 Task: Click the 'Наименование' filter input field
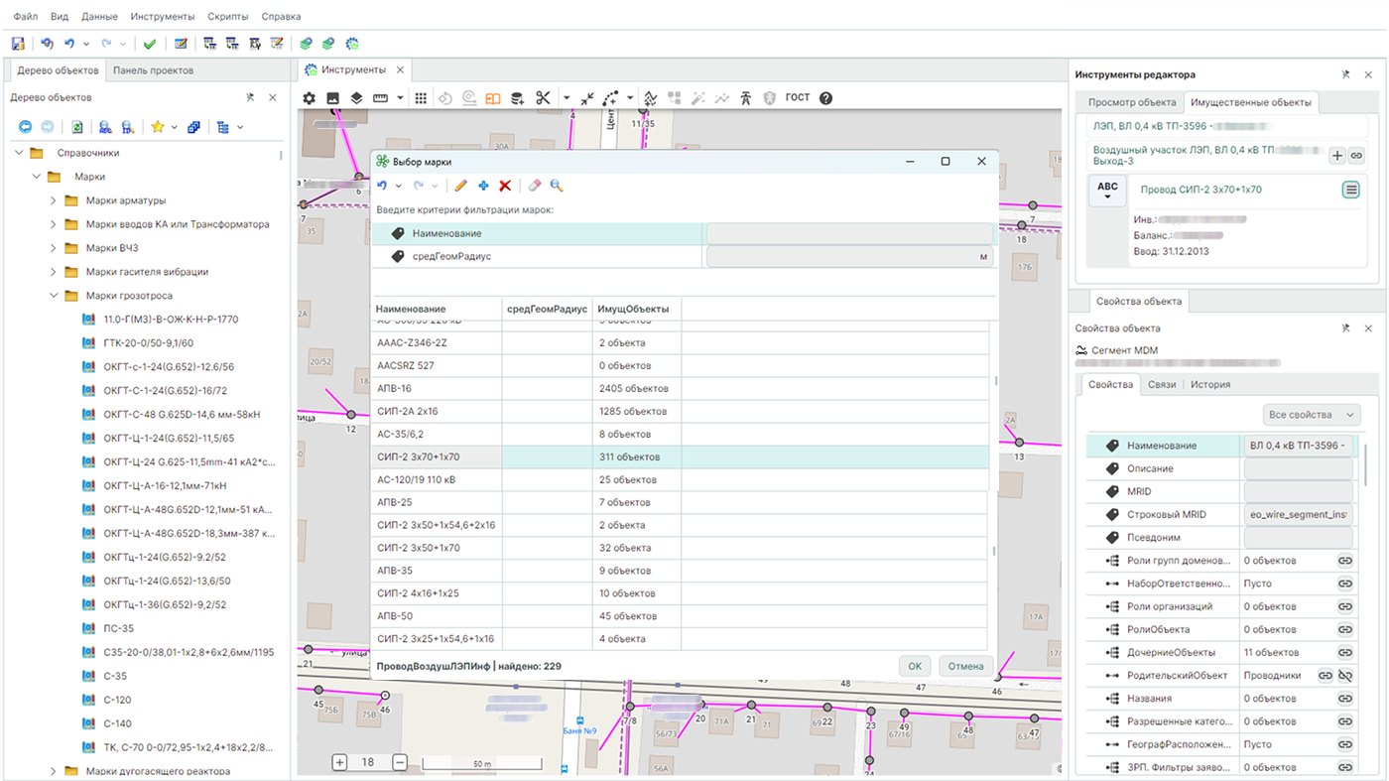(849, 233)
